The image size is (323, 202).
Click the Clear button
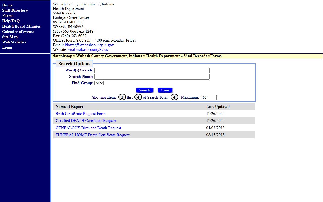[165, 90]
